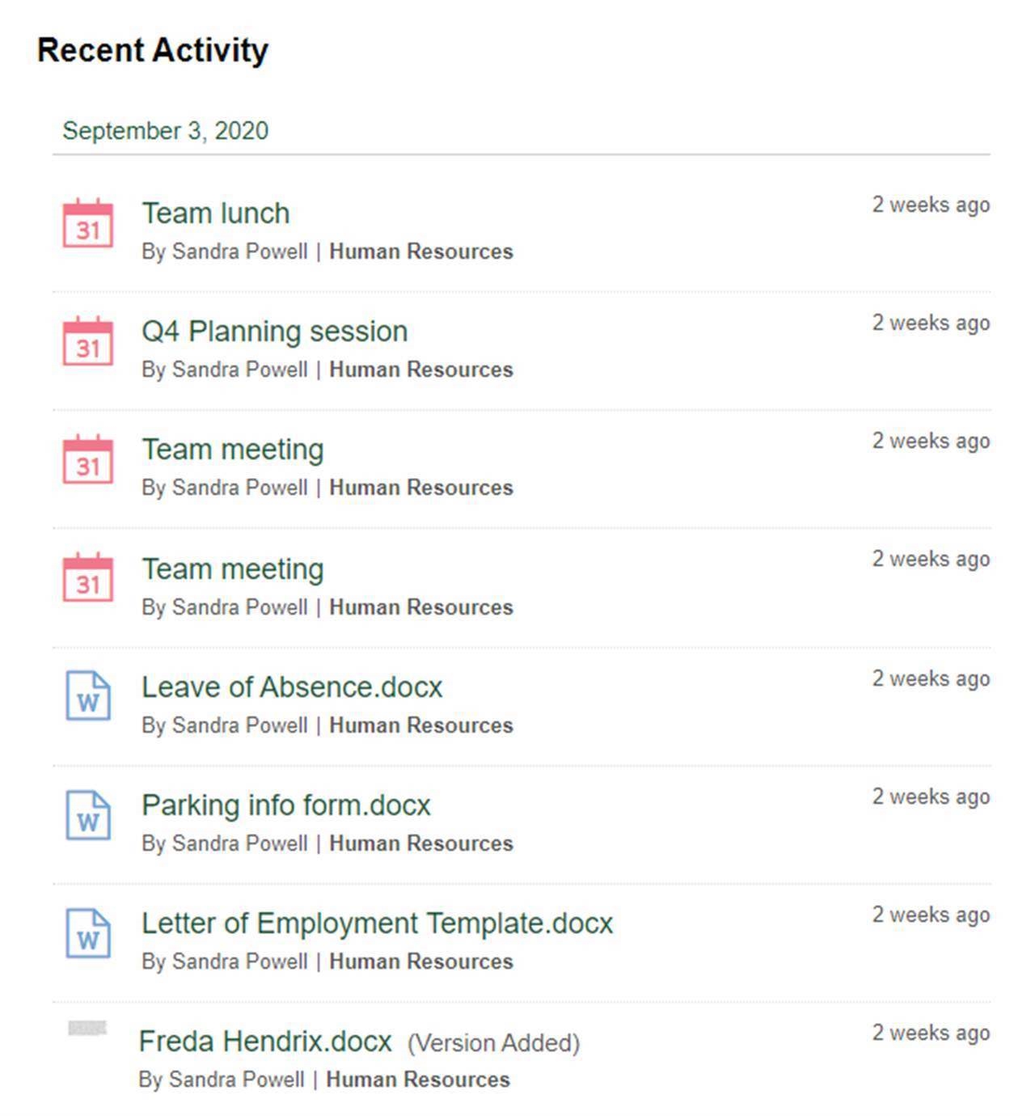
Task: Click the '2 weeks ago' timestamp for Leave of Absence.docx
Action: (931, 679)
